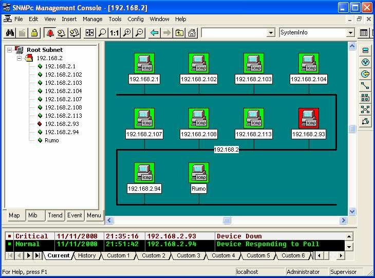375x278 pixels.
Task: Click the Critical Device Down event row
Action: [x=175, y=236]
